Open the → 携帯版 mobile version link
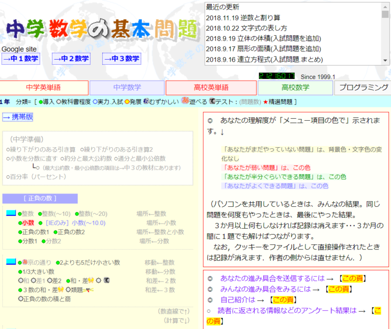Image resolution: width=391 pixels, height=329 pixels. coord(18,117)
